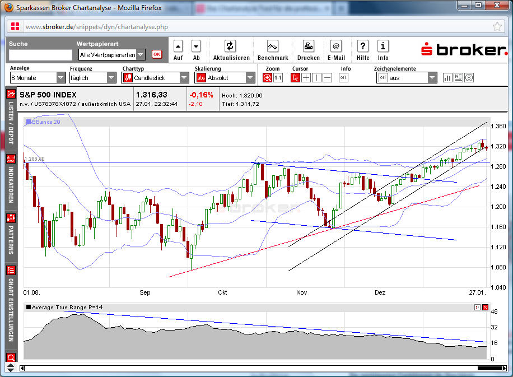513x377 pixels.
Task: Open the Anzeige 6 Monate dropdown
Action: tap(38, 78)
